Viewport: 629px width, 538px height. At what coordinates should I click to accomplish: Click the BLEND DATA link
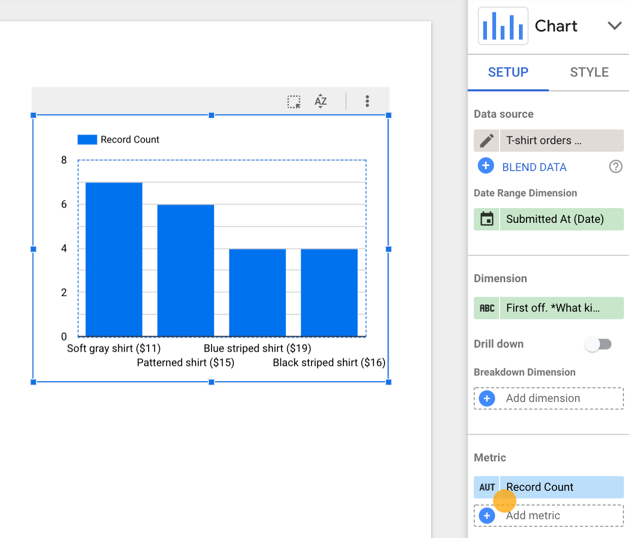point(534,167)
